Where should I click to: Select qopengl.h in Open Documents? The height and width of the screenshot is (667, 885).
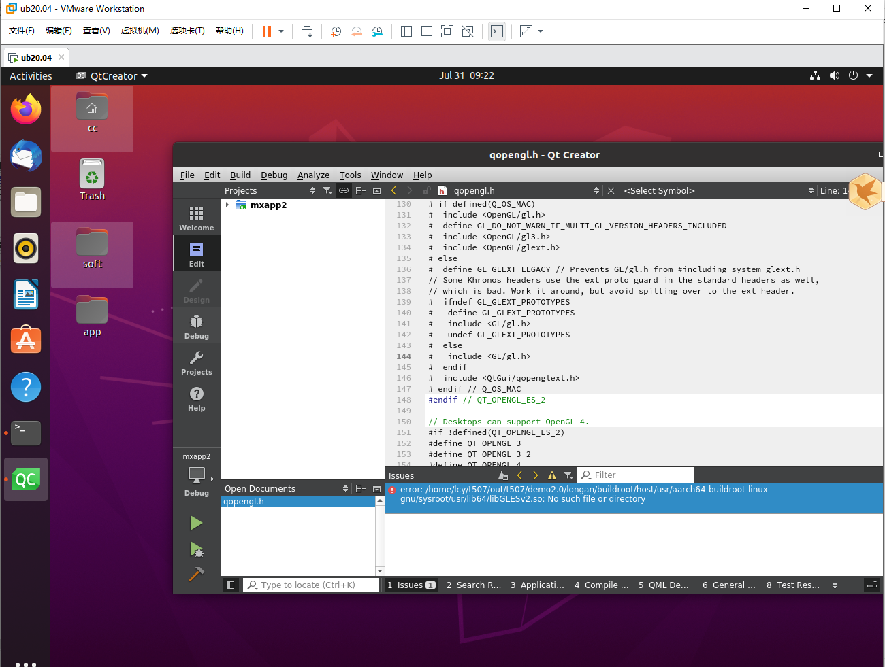(x=298, y=501)
